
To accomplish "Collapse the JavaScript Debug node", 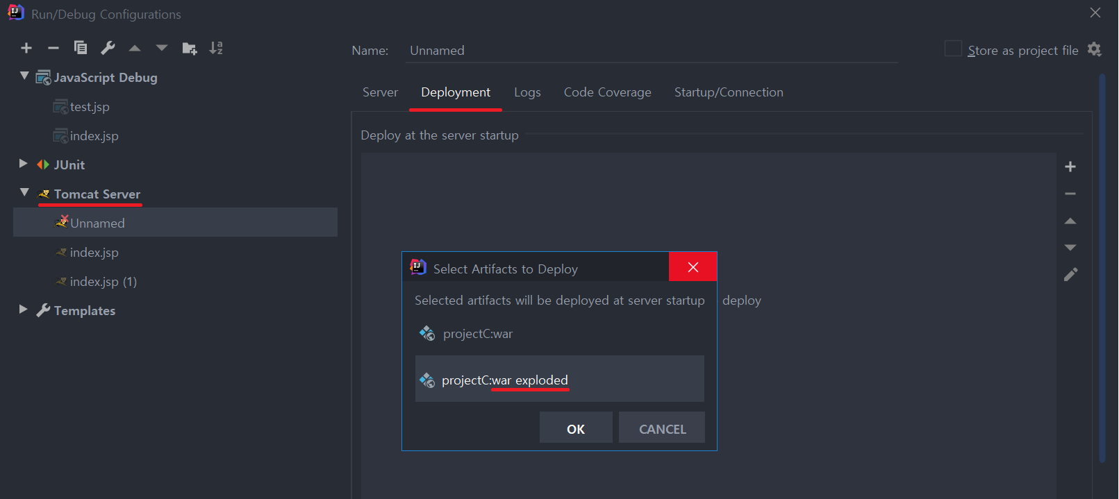I will (24, 76).
